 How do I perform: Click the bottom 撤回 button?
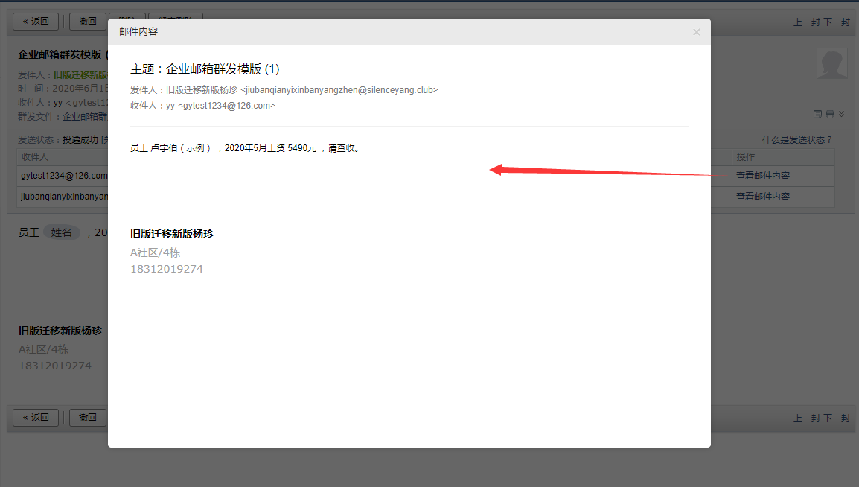click(88, 418)
